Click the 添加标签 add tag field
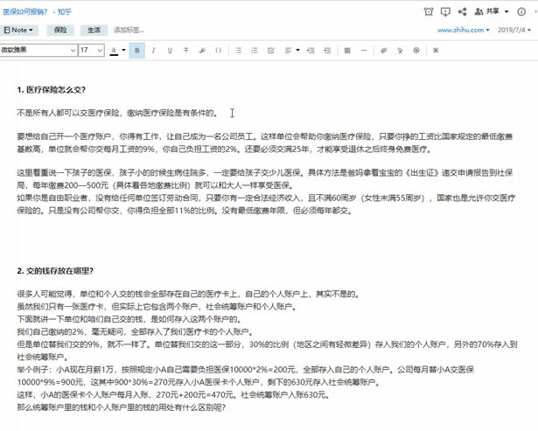 click(x=129, y=30)
